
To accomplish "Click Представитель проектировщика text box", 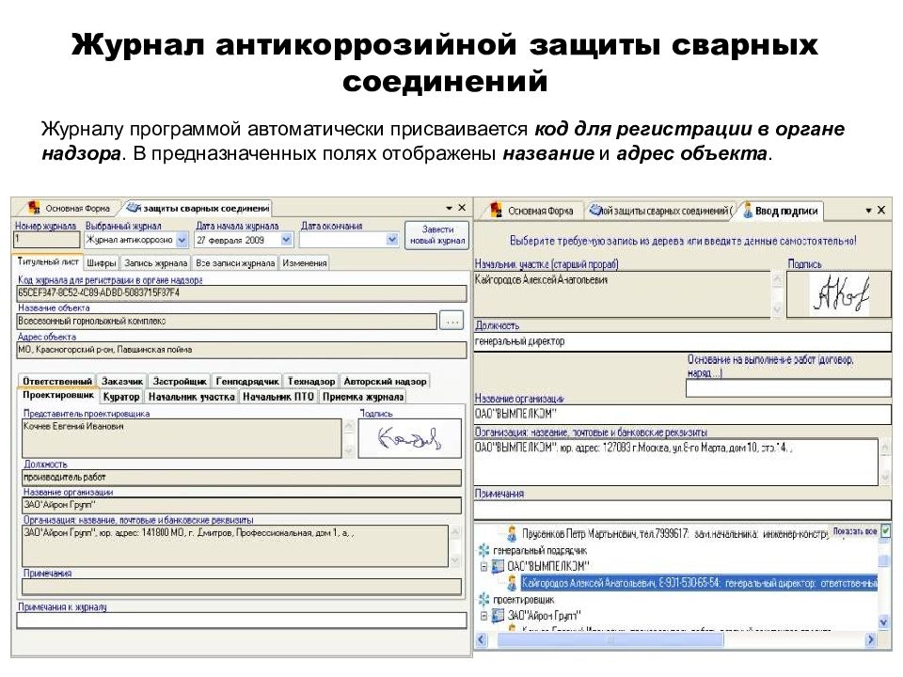I will [182, 438].
